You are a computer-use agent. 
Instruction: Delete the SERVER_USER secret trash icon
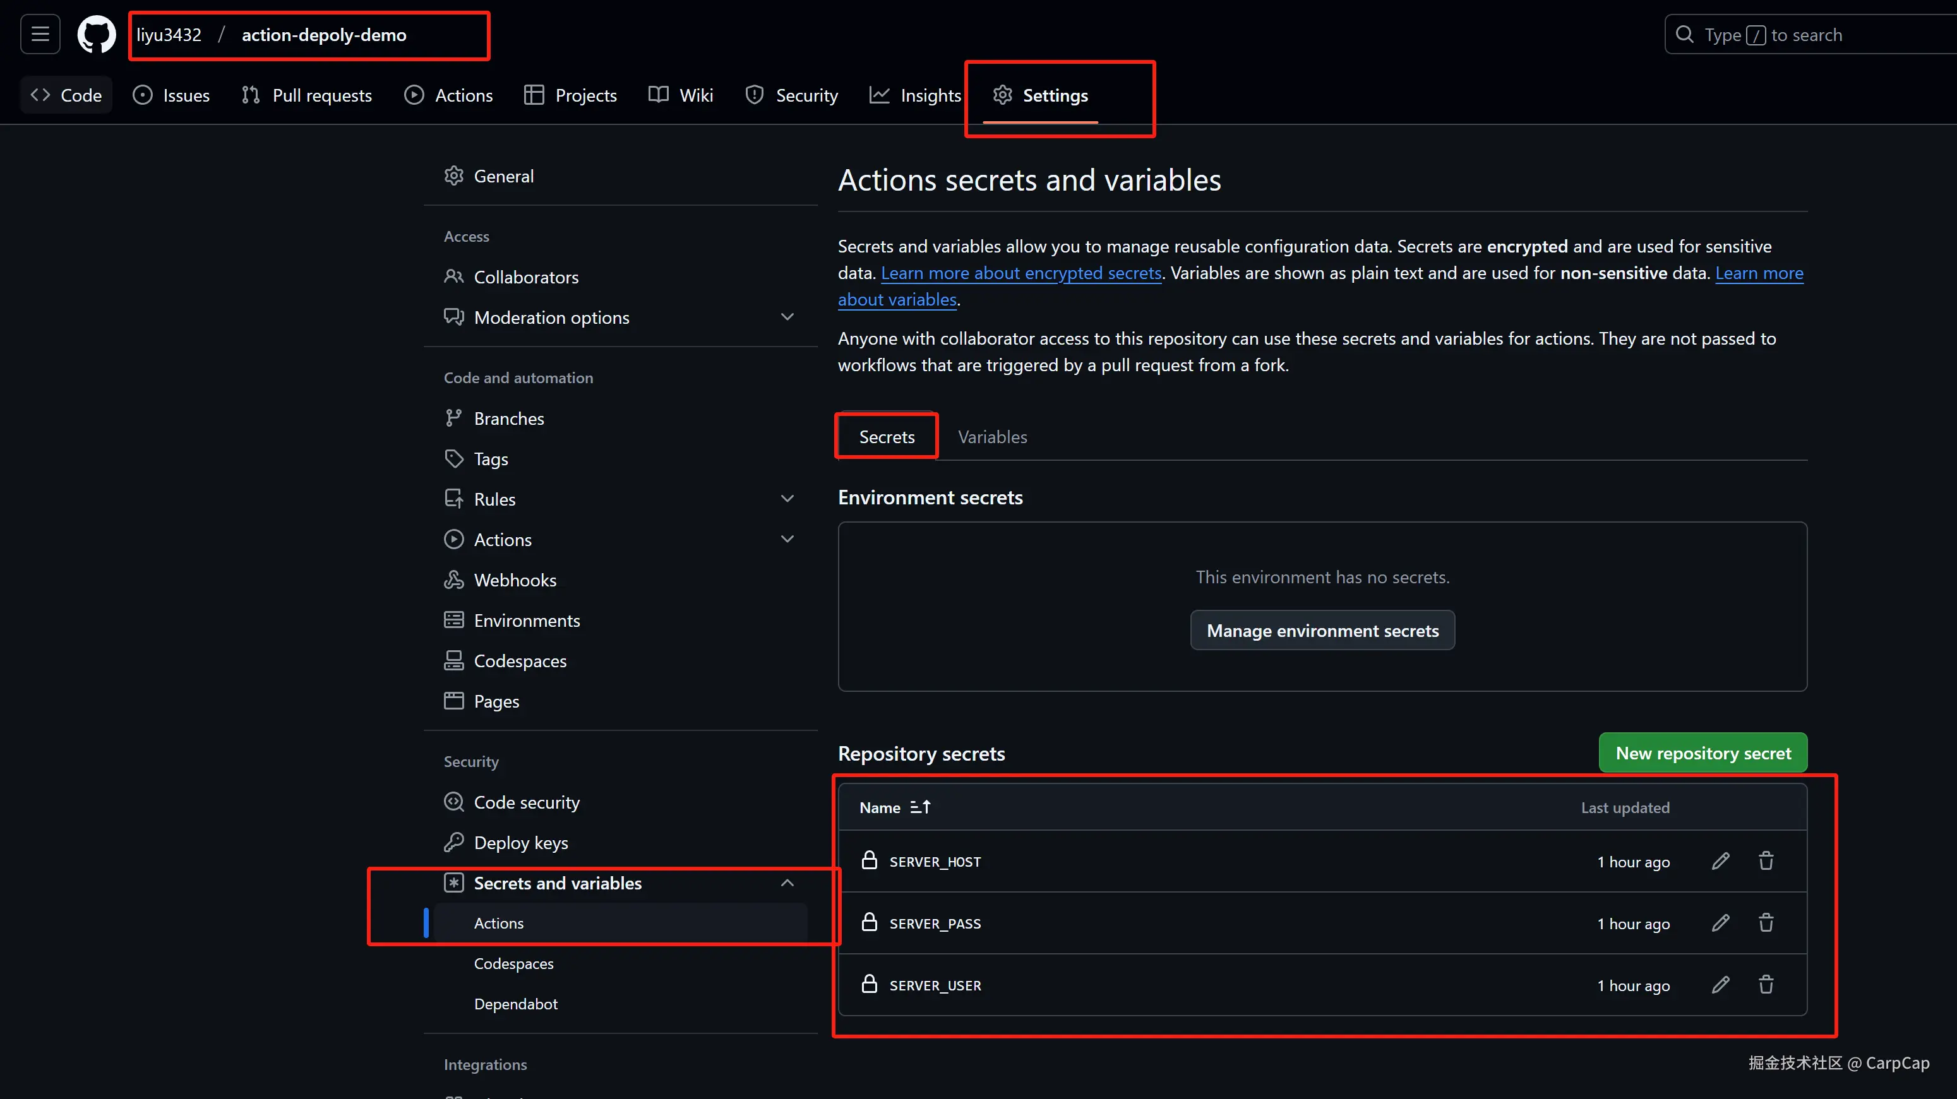coord(1766,985)
